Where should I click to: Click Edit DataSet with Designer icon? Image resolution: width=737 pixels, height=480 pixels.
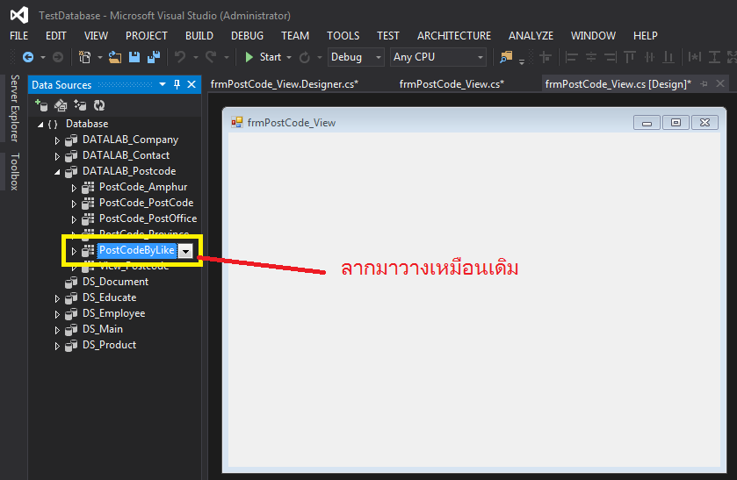click(61, 105)
